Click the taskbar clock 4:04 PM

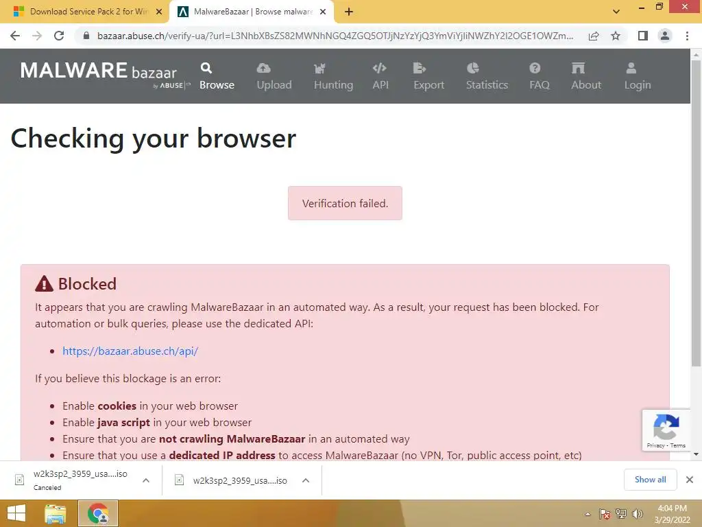click(x=672, y=514)
